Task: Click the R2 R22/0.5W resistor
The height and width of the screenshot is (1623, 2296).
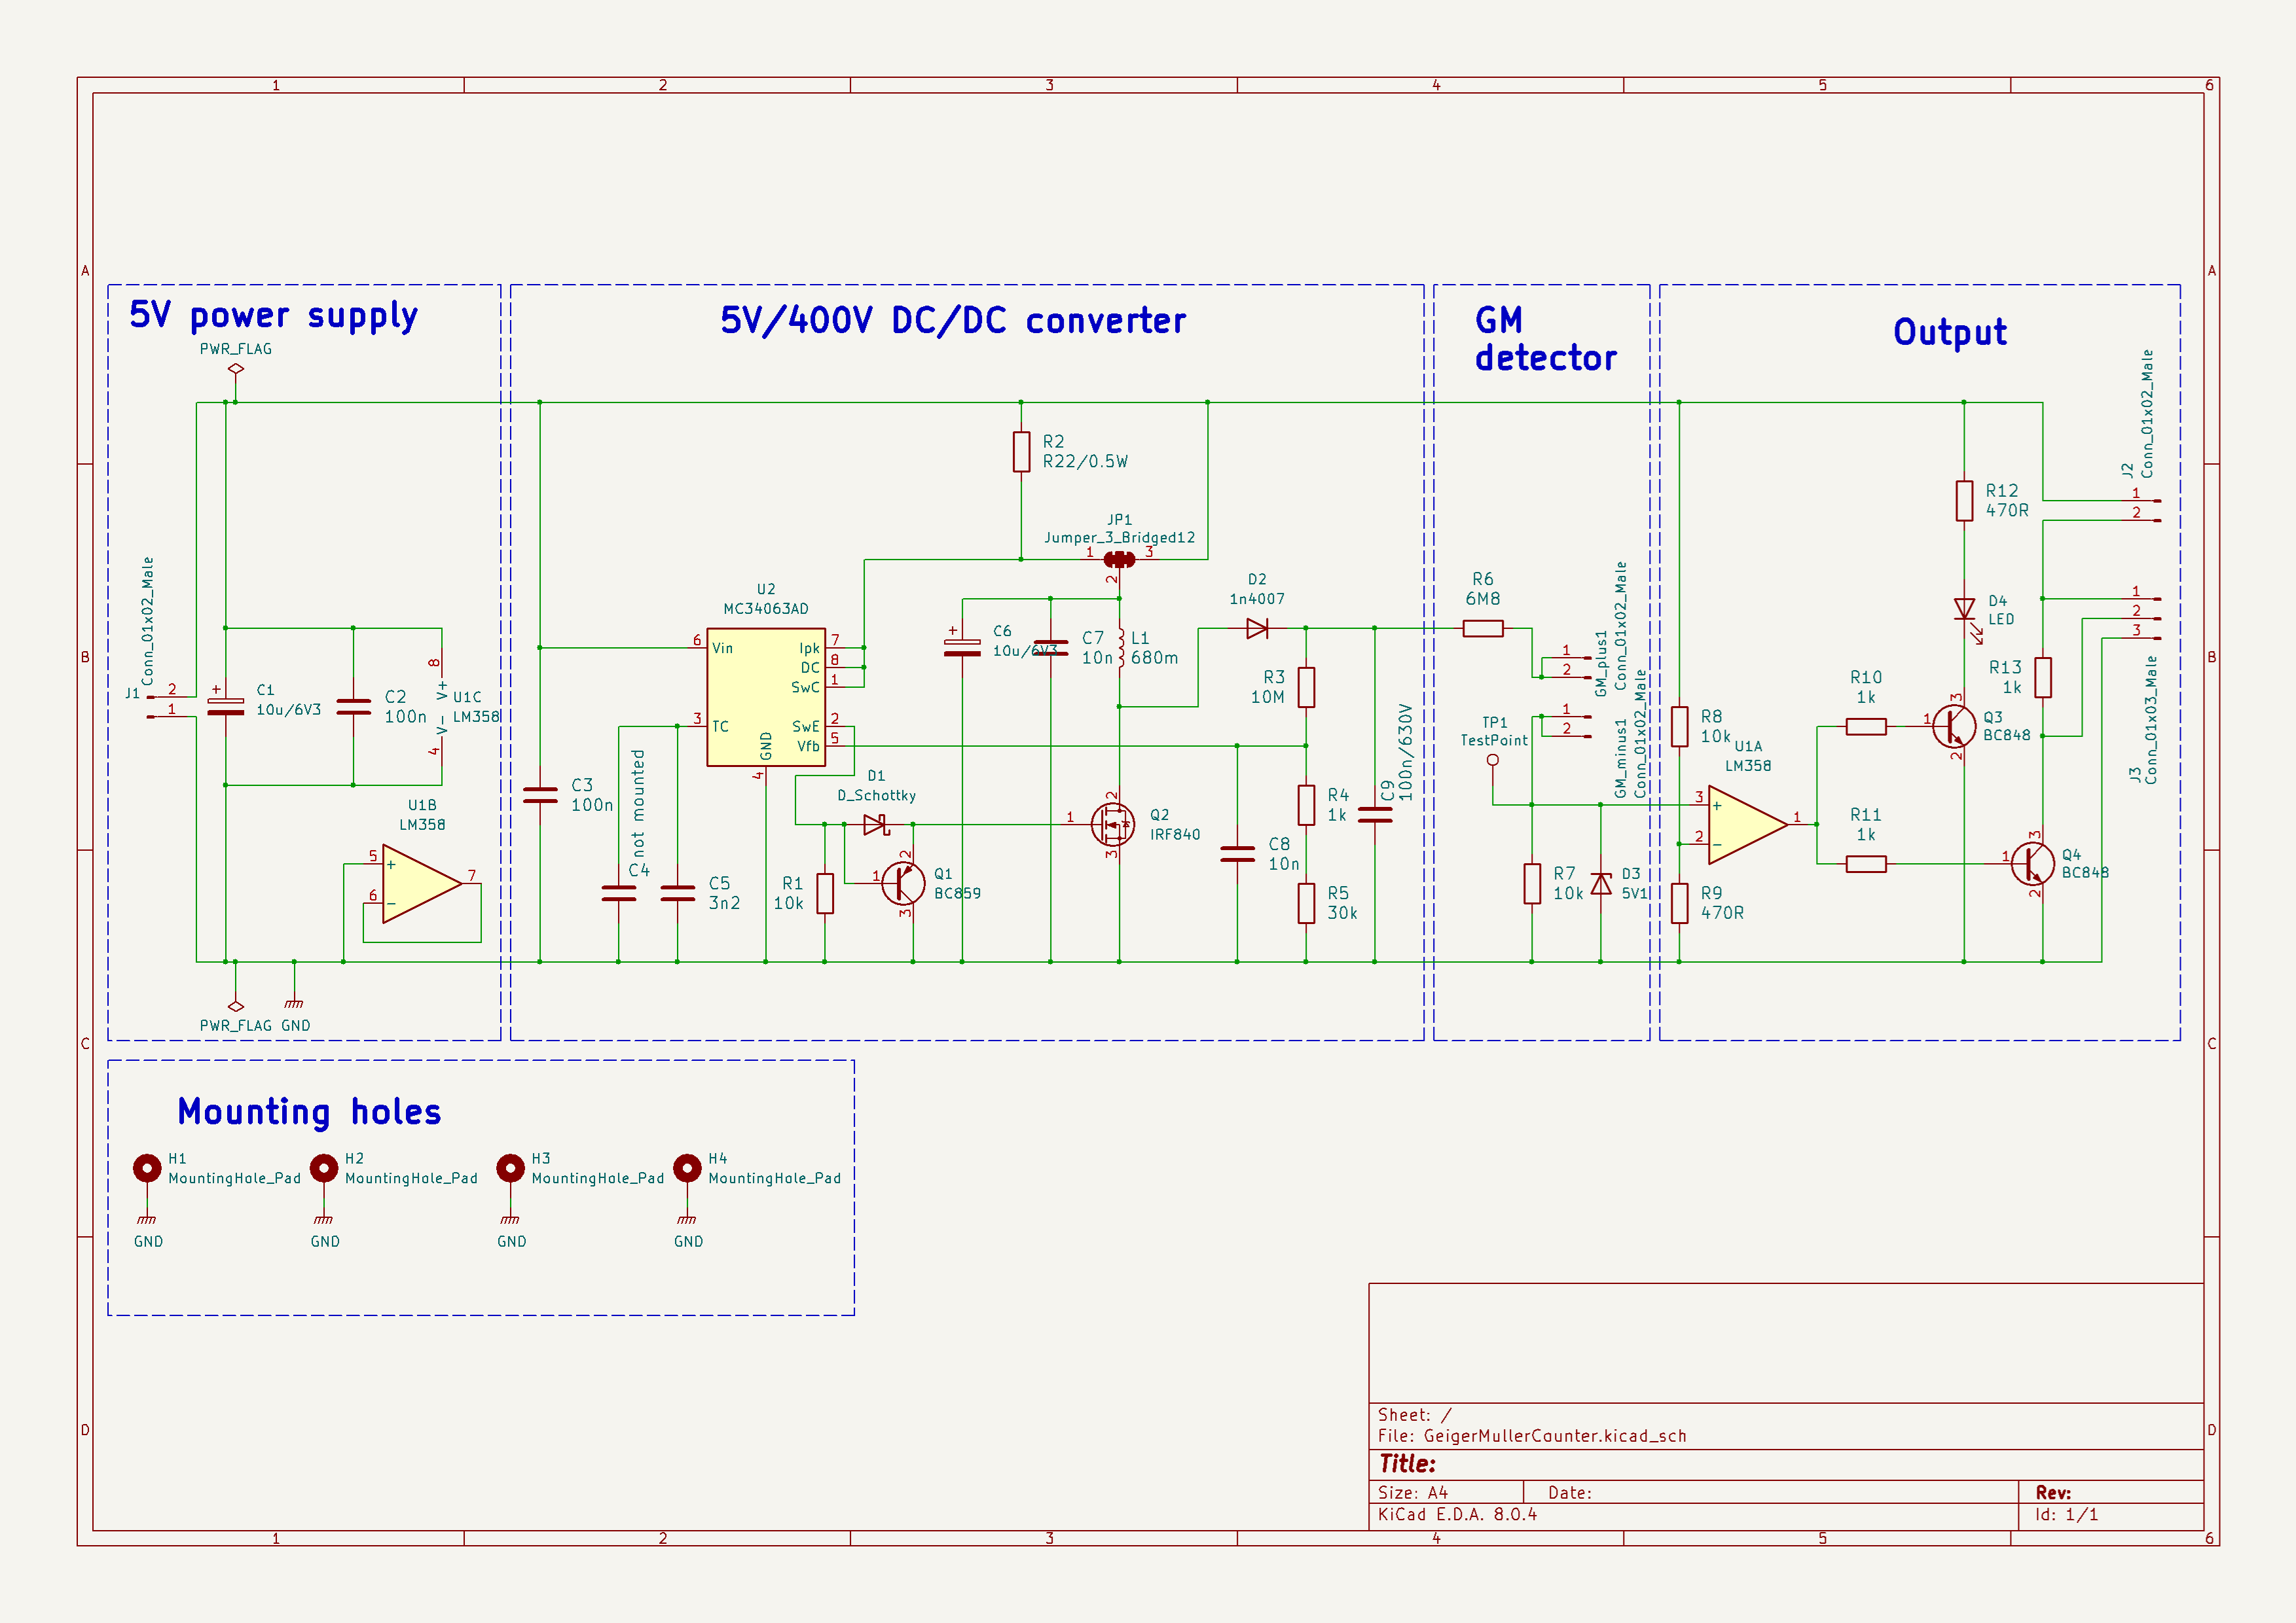Action: [x=1021, y=452]
